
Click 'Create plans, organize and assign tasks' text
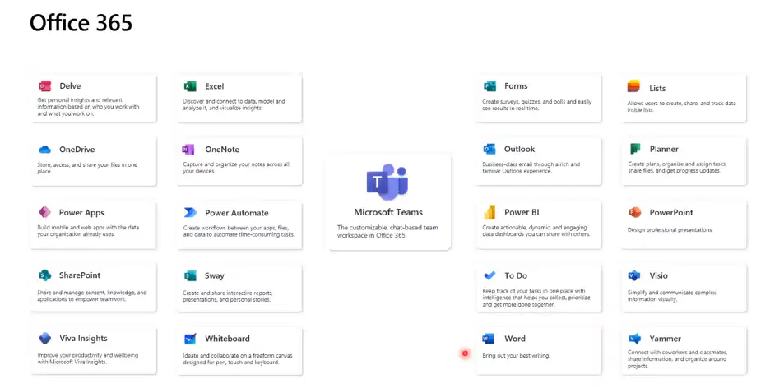pos(677,167)
